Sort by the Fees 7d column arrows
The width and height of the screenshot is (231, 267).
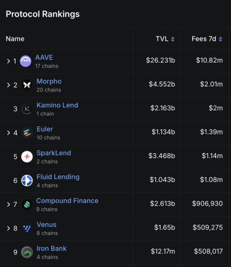(x=221, y=39)
